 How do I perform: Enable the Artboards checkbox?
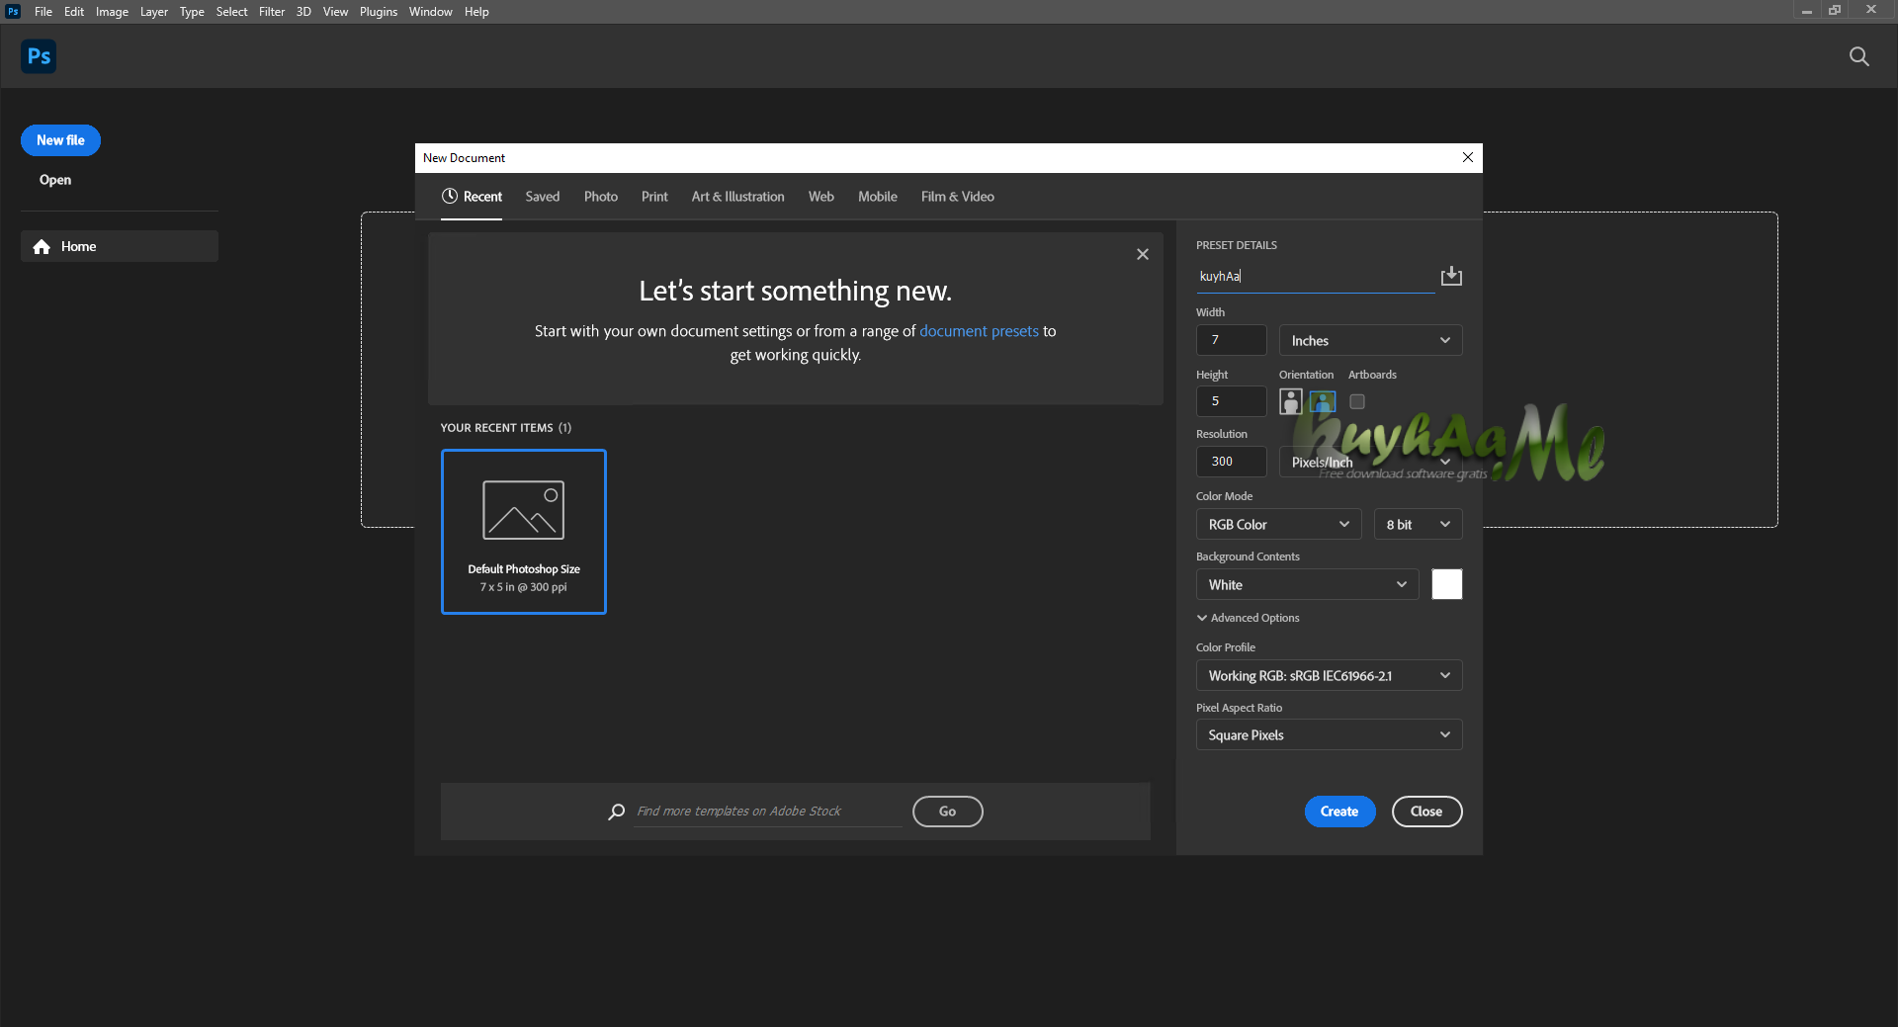1357,401
